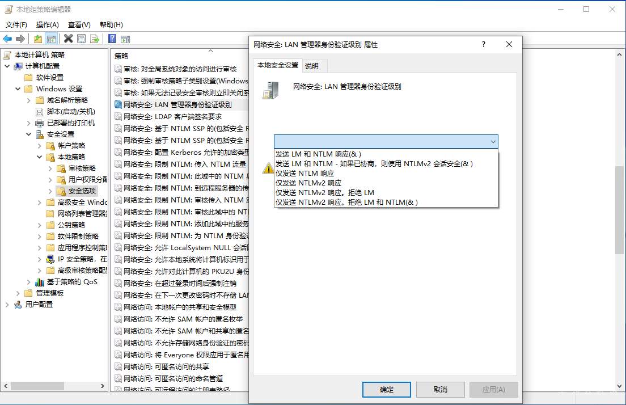
Task: Select policy 审核: 对全局系统对象的访问进行审核
Action: point(180,69)
